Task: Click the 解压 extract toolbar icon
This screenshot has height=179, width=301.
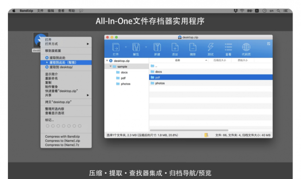Action: (136, 47)
